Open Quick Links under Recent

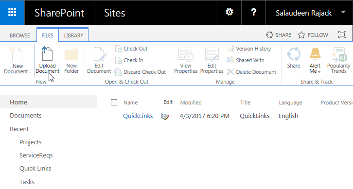35,168
